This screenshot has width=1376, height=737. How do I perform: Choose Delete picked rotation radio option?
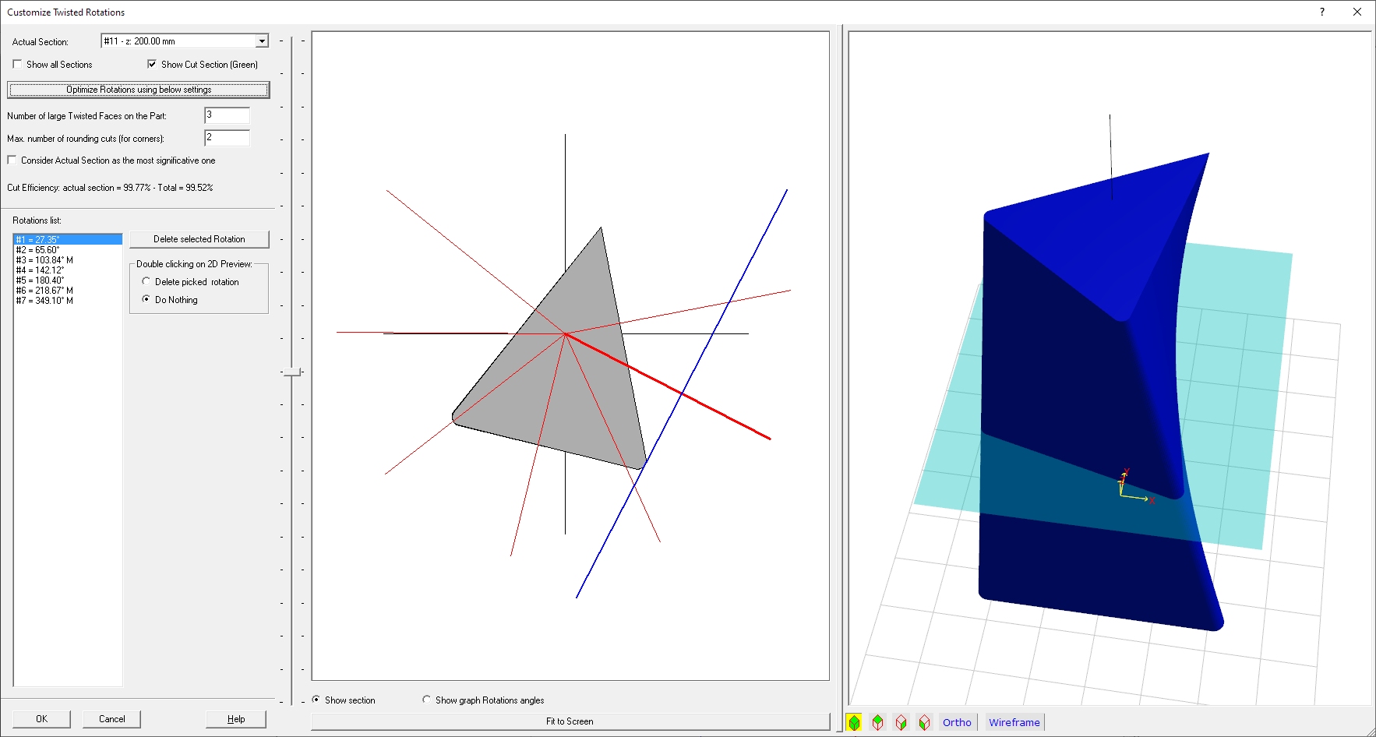pyautogui.click(x=146, y=281)
